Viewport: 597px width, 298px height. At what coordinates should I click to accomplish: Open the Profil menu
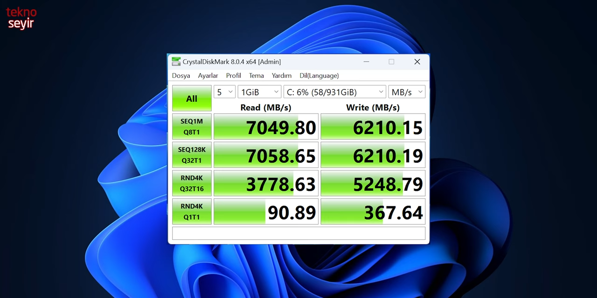(x=234, y=75)
